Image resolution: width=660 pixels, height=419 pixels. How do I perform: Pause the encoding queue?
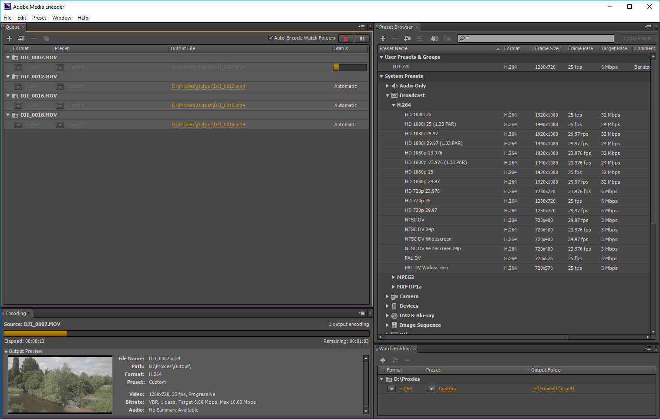coord(362,38)
